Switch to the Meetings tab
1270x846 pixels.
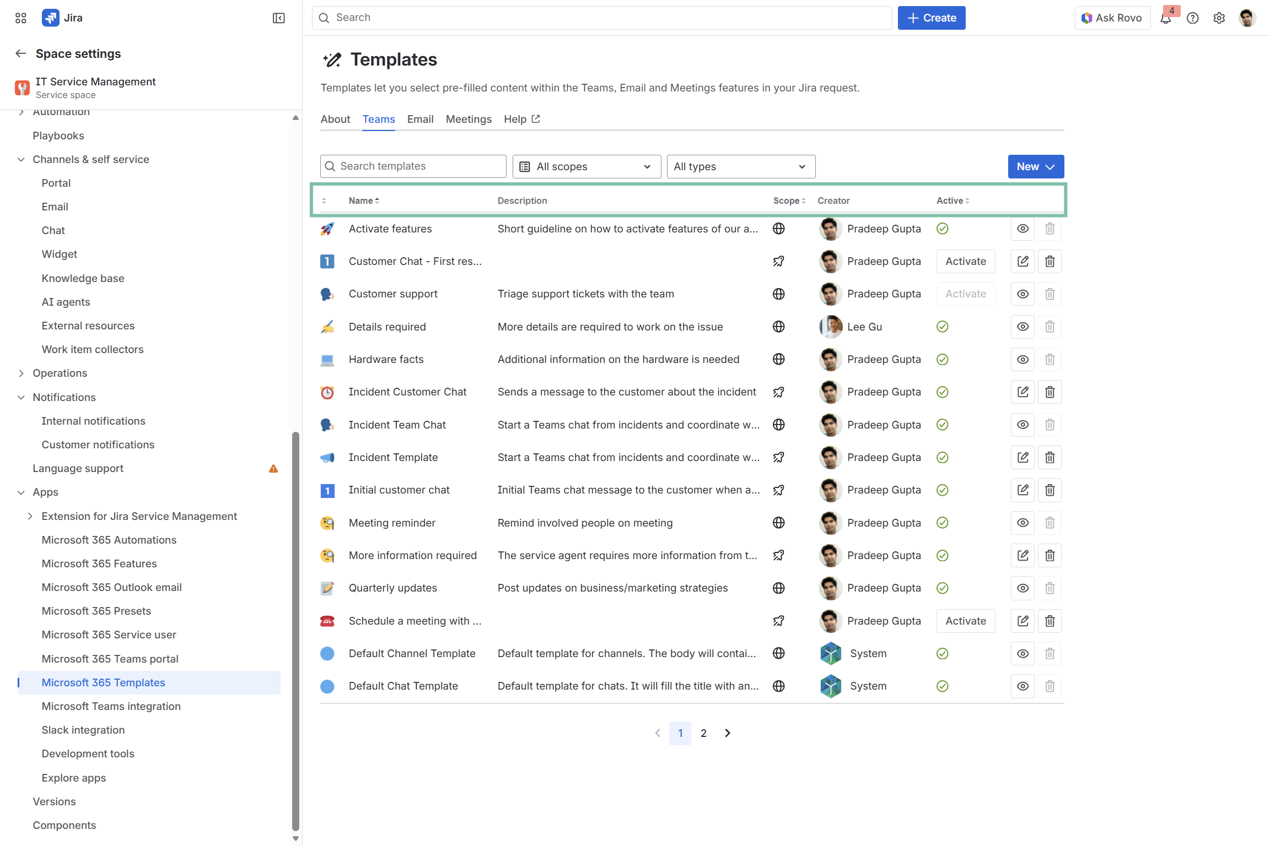coord(468,120)
